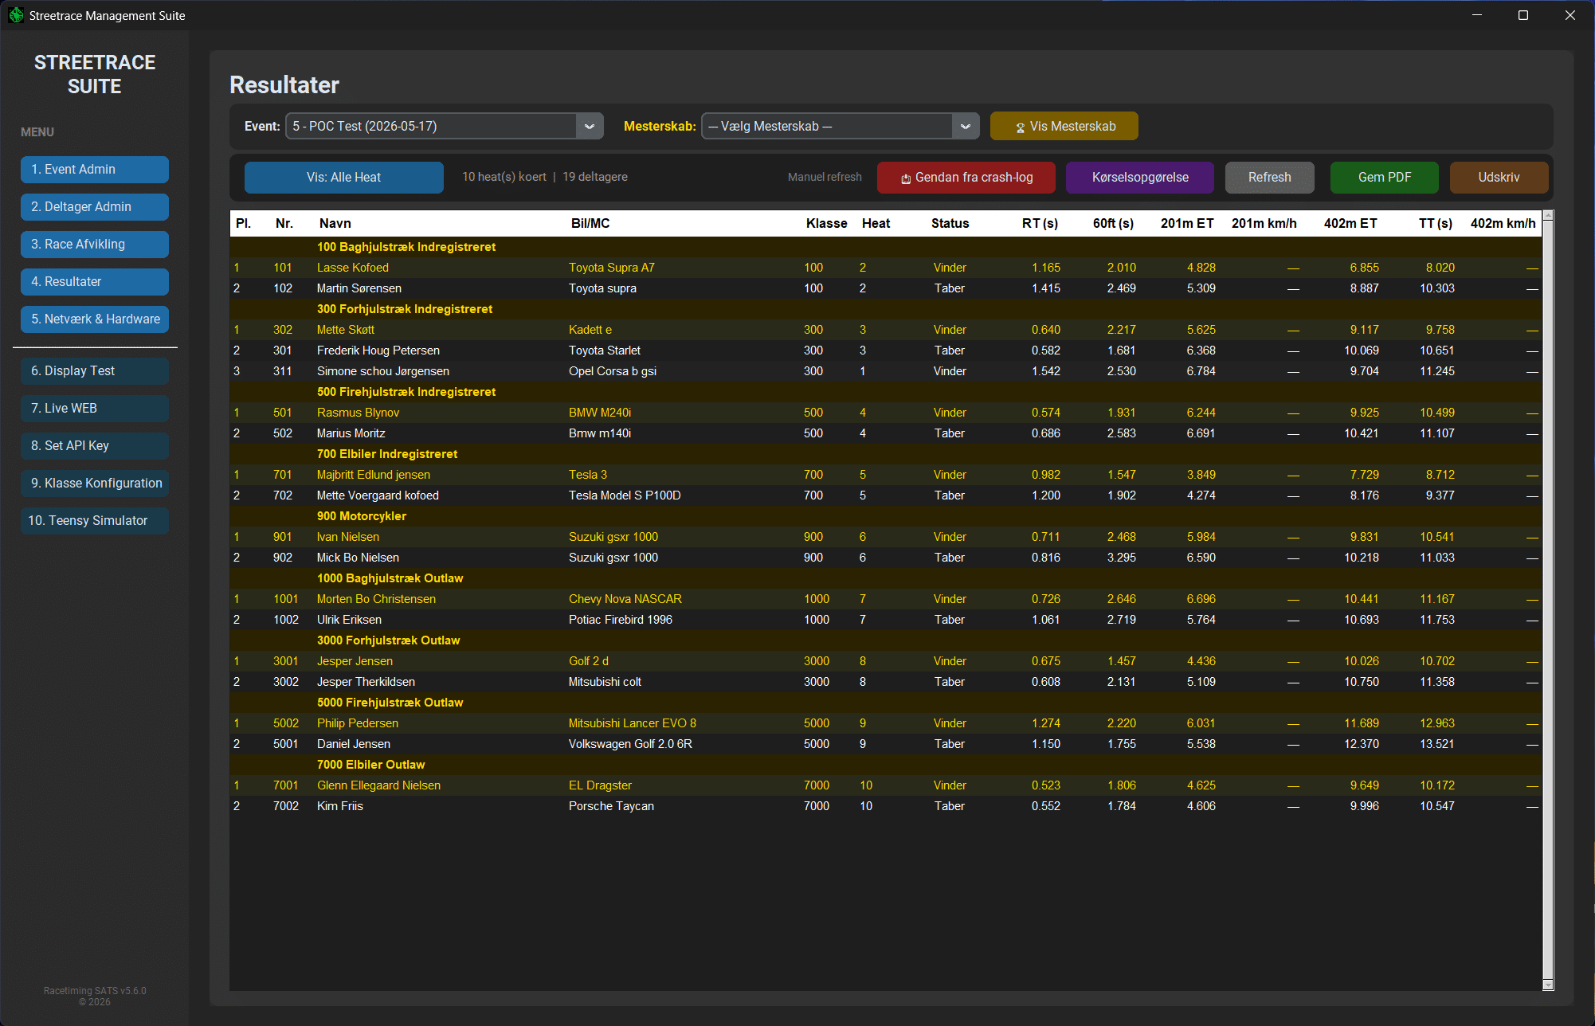Open 7. Live WEB page
This screenshot has height=1026, width=1595.
(x=95, y=408)
